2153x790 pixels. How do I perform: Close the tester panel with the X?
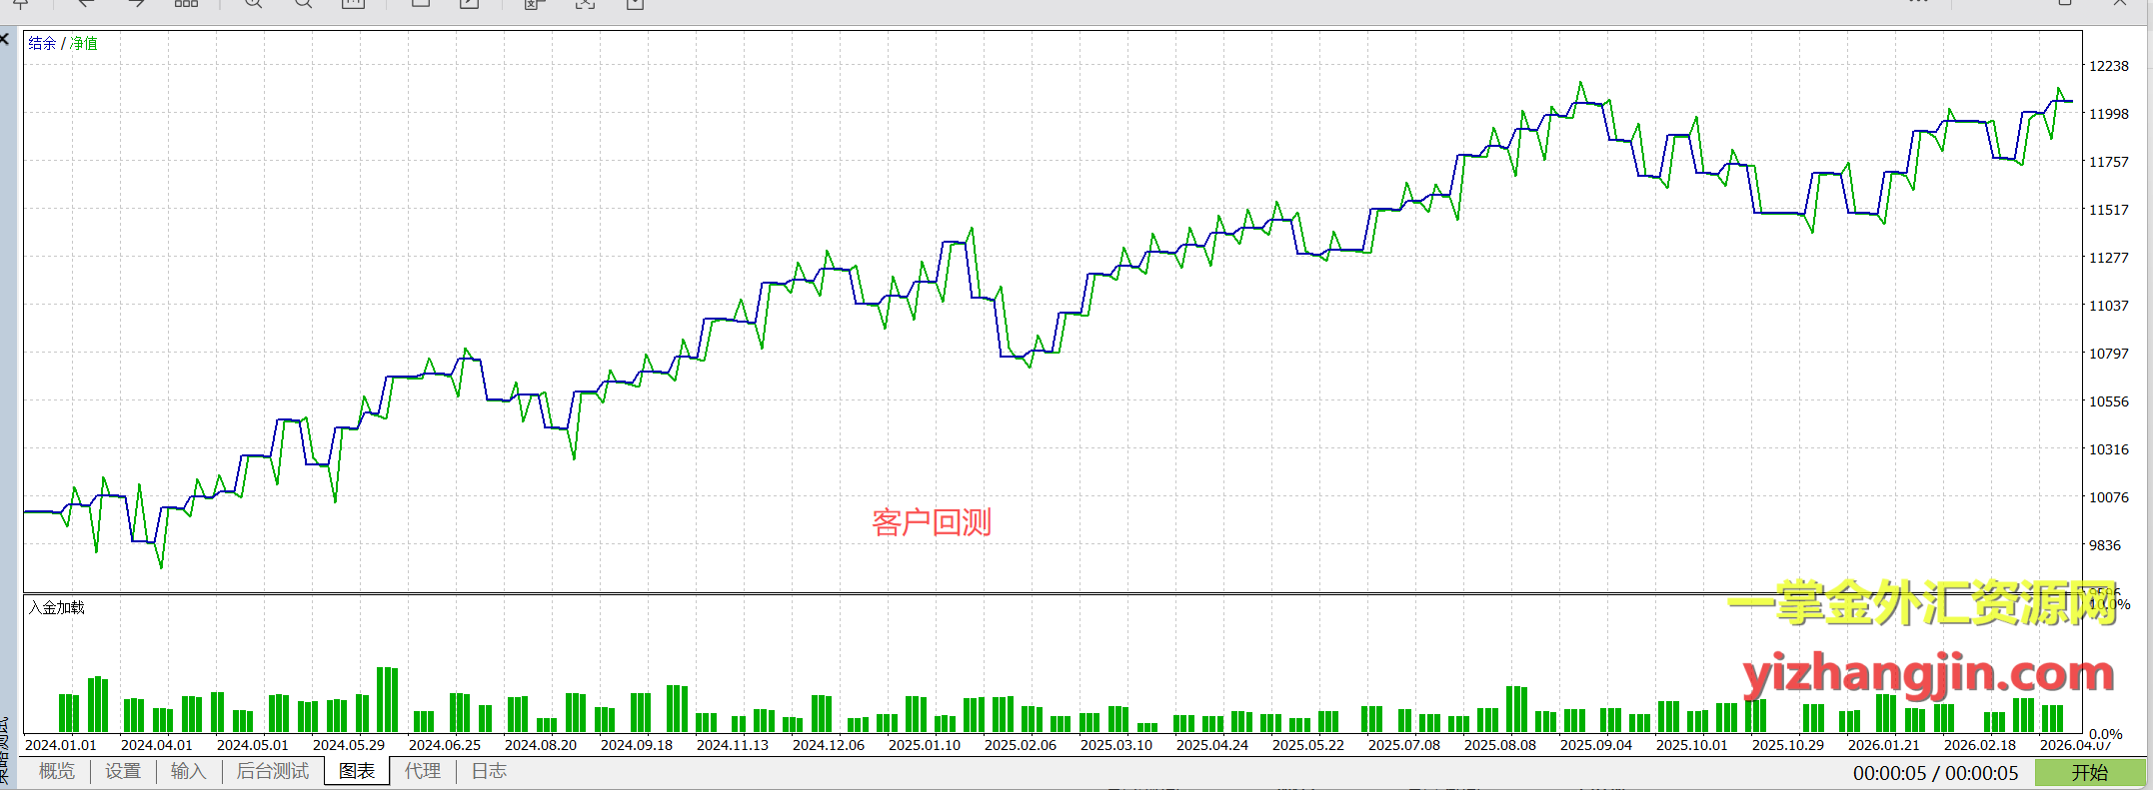coord(5,40)
